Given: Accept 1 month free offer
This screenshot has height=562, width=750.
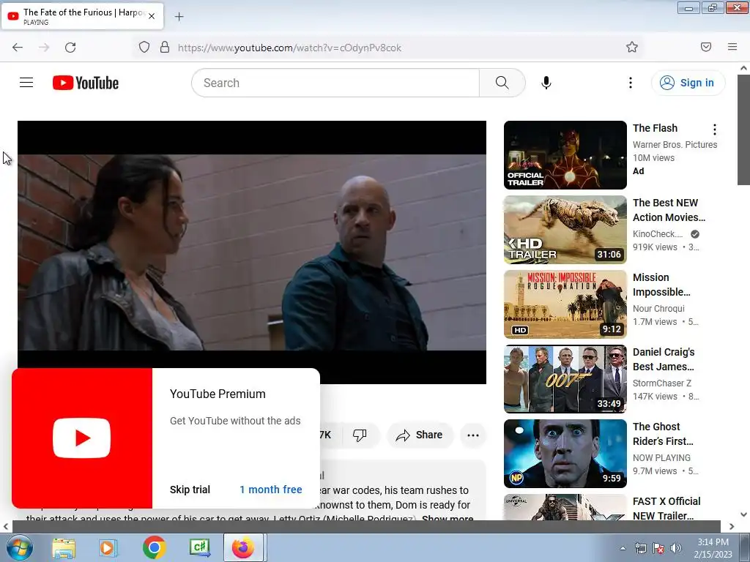Looking at the screenshot, I should tap(271, 490).
